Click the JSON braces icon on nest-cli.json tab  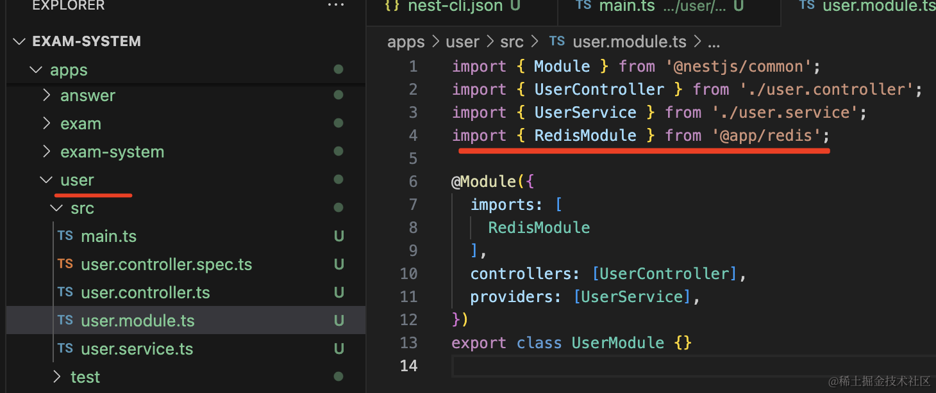pos(393,6)
